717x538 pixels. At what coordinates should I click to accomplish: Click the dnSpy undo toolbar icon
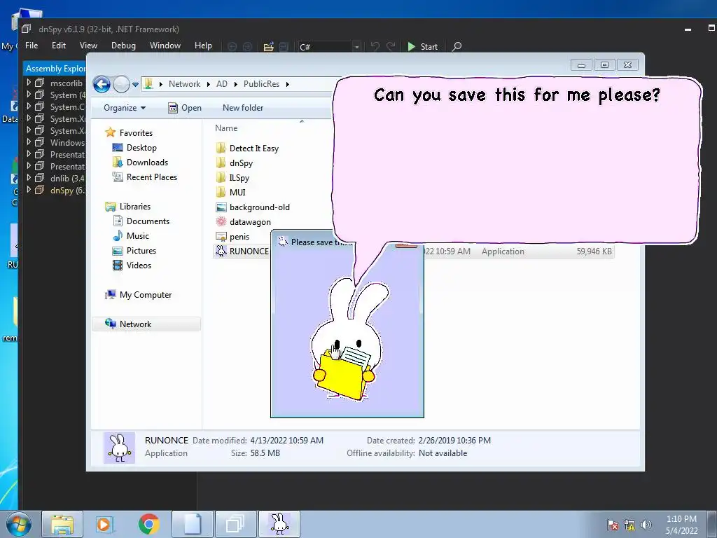coord(375,47)
